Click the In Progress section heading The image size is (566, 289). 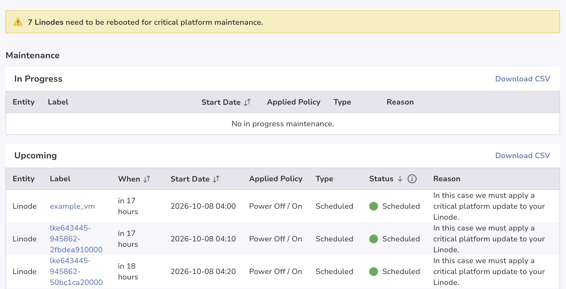[x=38, y=79]
